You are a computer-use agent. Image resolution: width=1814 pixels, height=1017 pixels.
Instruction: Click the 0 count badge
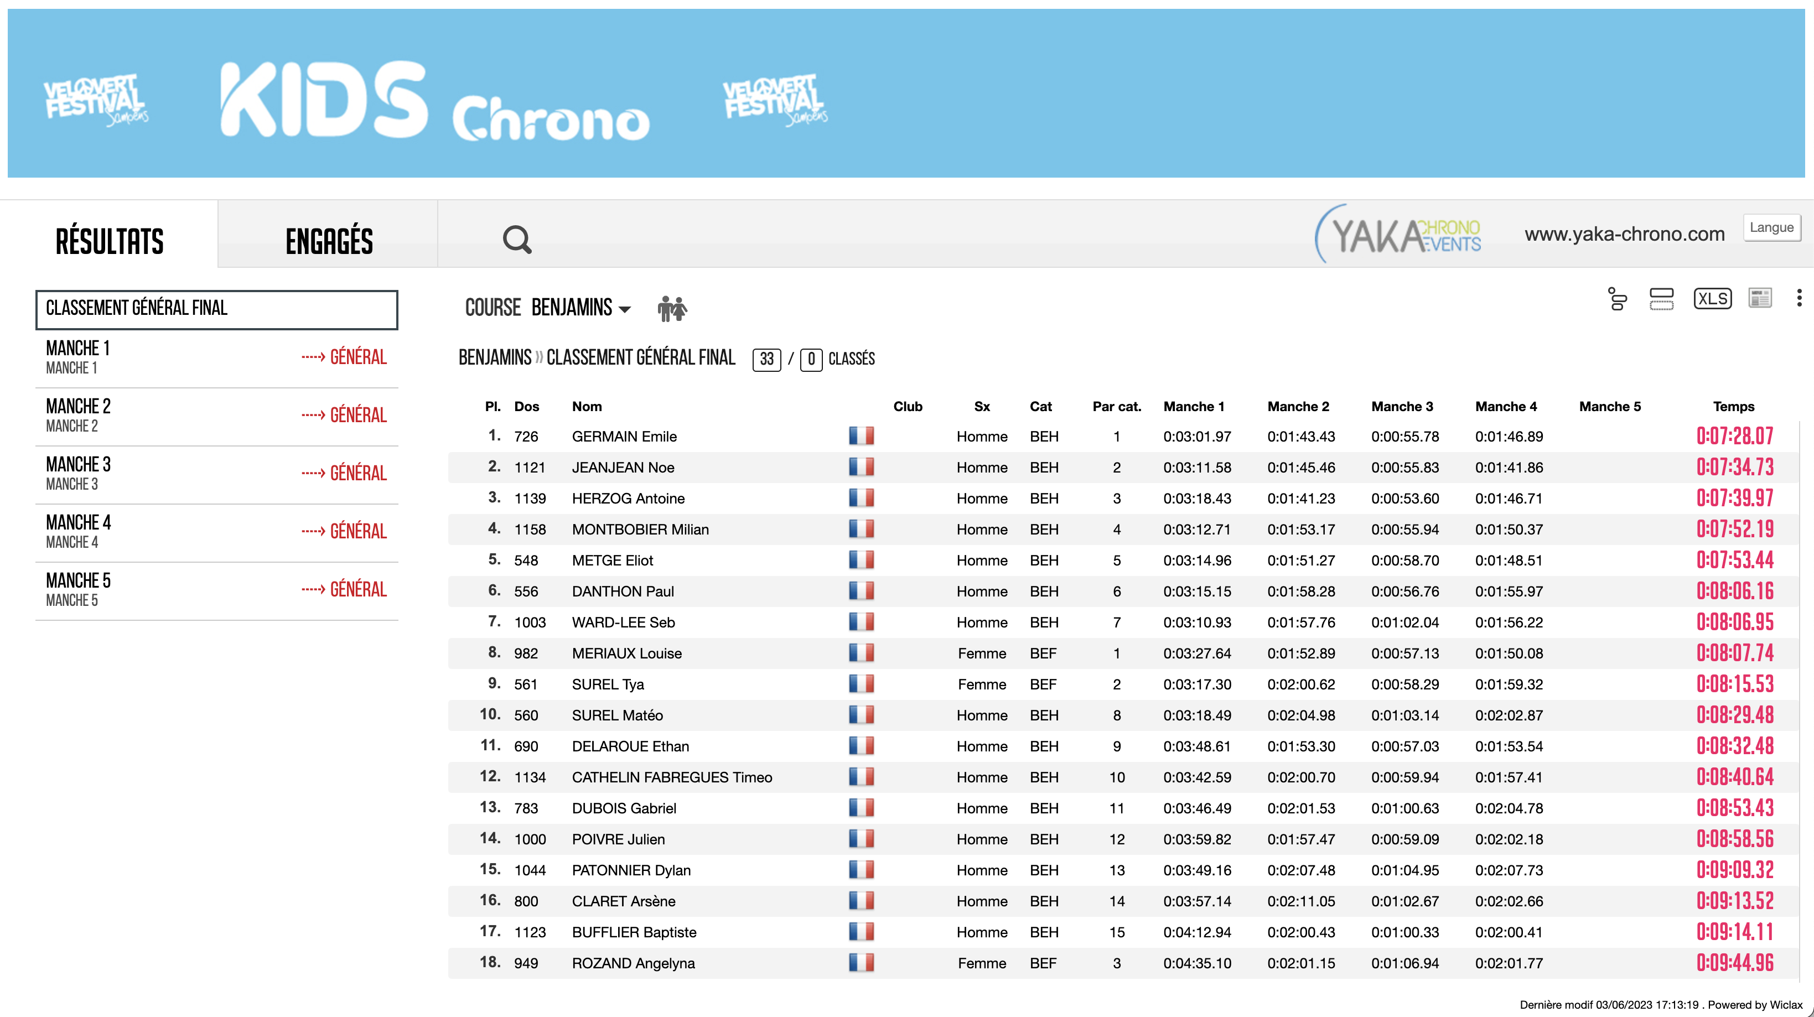pyautogui.click(x=811, y=359)
